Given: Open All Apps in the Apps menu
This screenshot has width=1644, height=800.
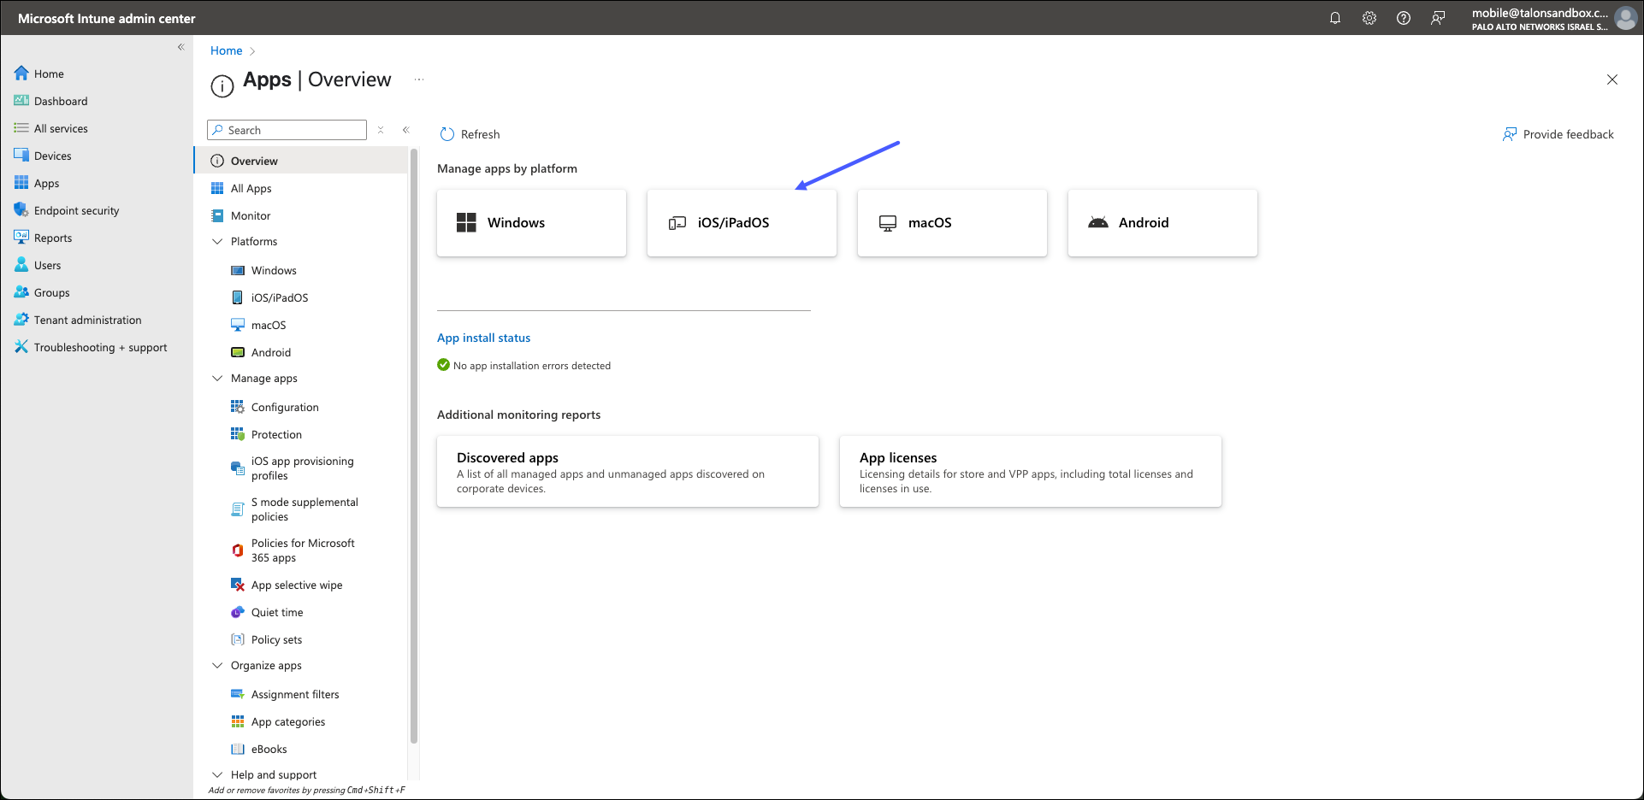Looking at the screenshot, I should click(x=251, y=189).
